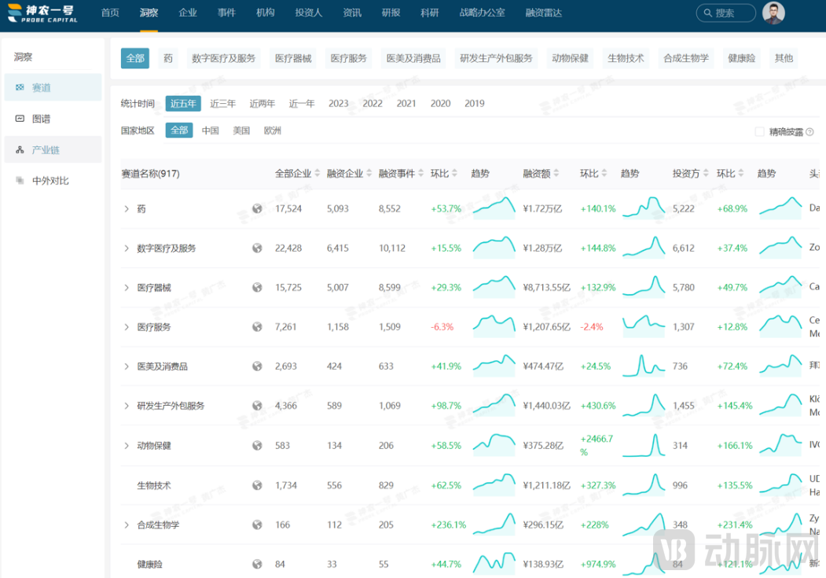826x578 pixels.
Task: Switch to the 医美及消费品 category tab
Action: pos(415,58)
